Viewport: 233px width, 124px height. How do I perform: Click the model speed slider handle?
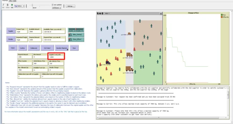(32, 5)
